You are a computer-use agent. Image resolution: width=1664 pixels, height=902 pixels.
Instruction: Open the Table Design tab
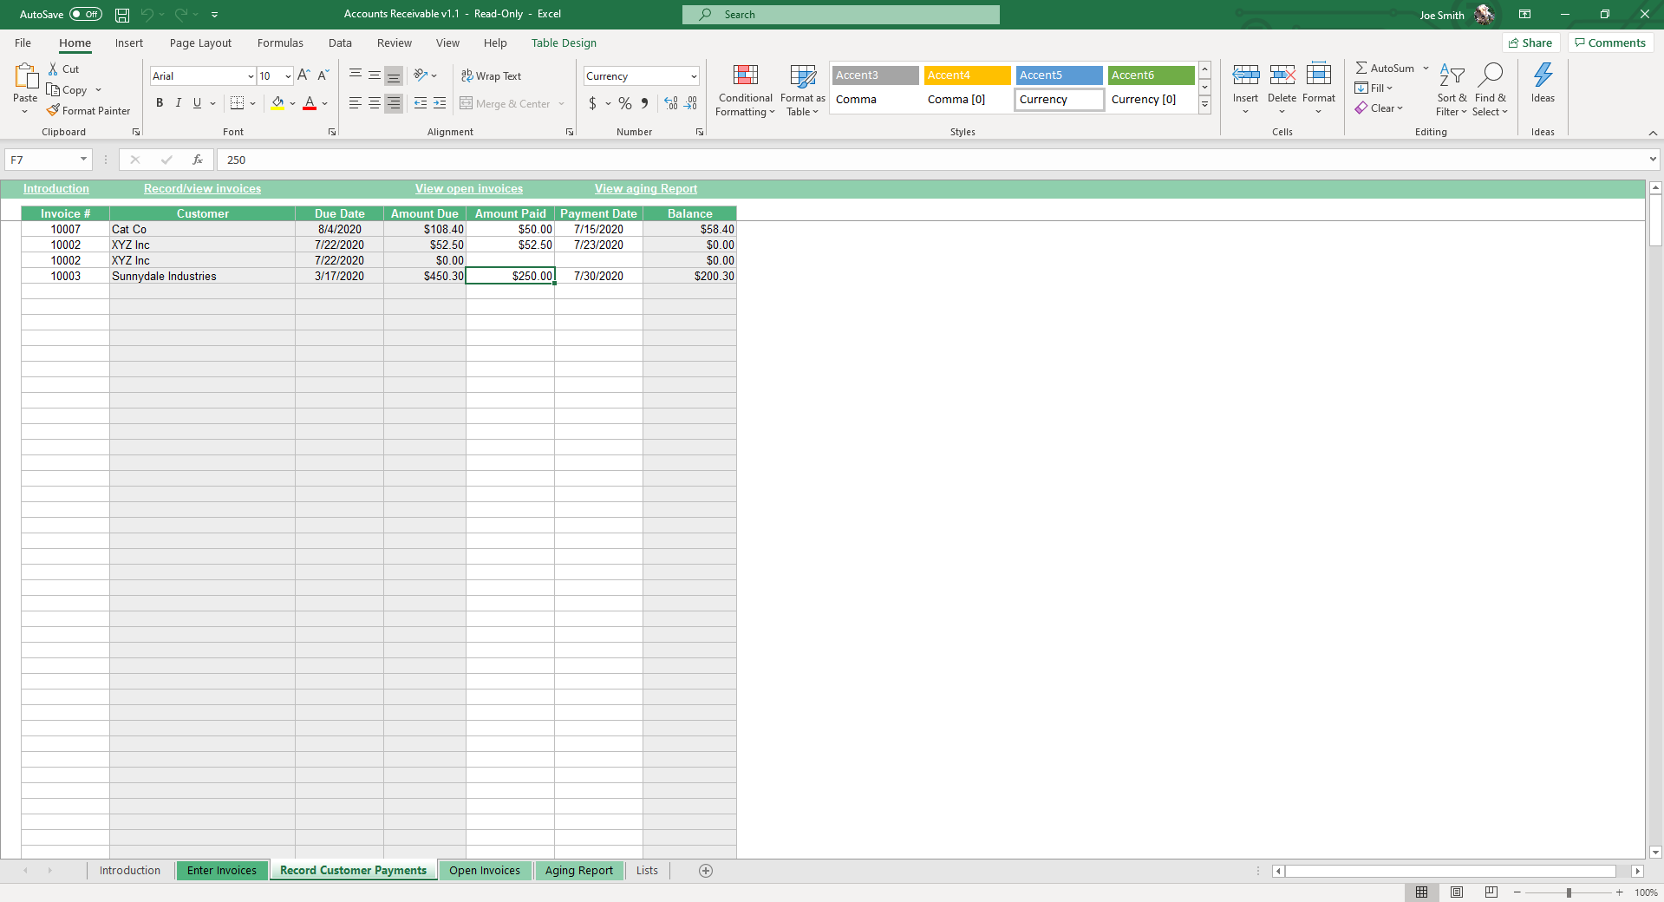(x=564, y=43)
